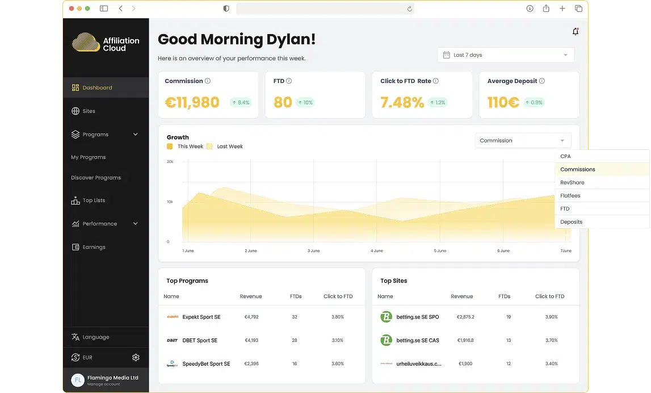This screenshot has width=651, height=393.
Task: Open a new browser tab
Action: pyautogui.click(x=562, y=9)
